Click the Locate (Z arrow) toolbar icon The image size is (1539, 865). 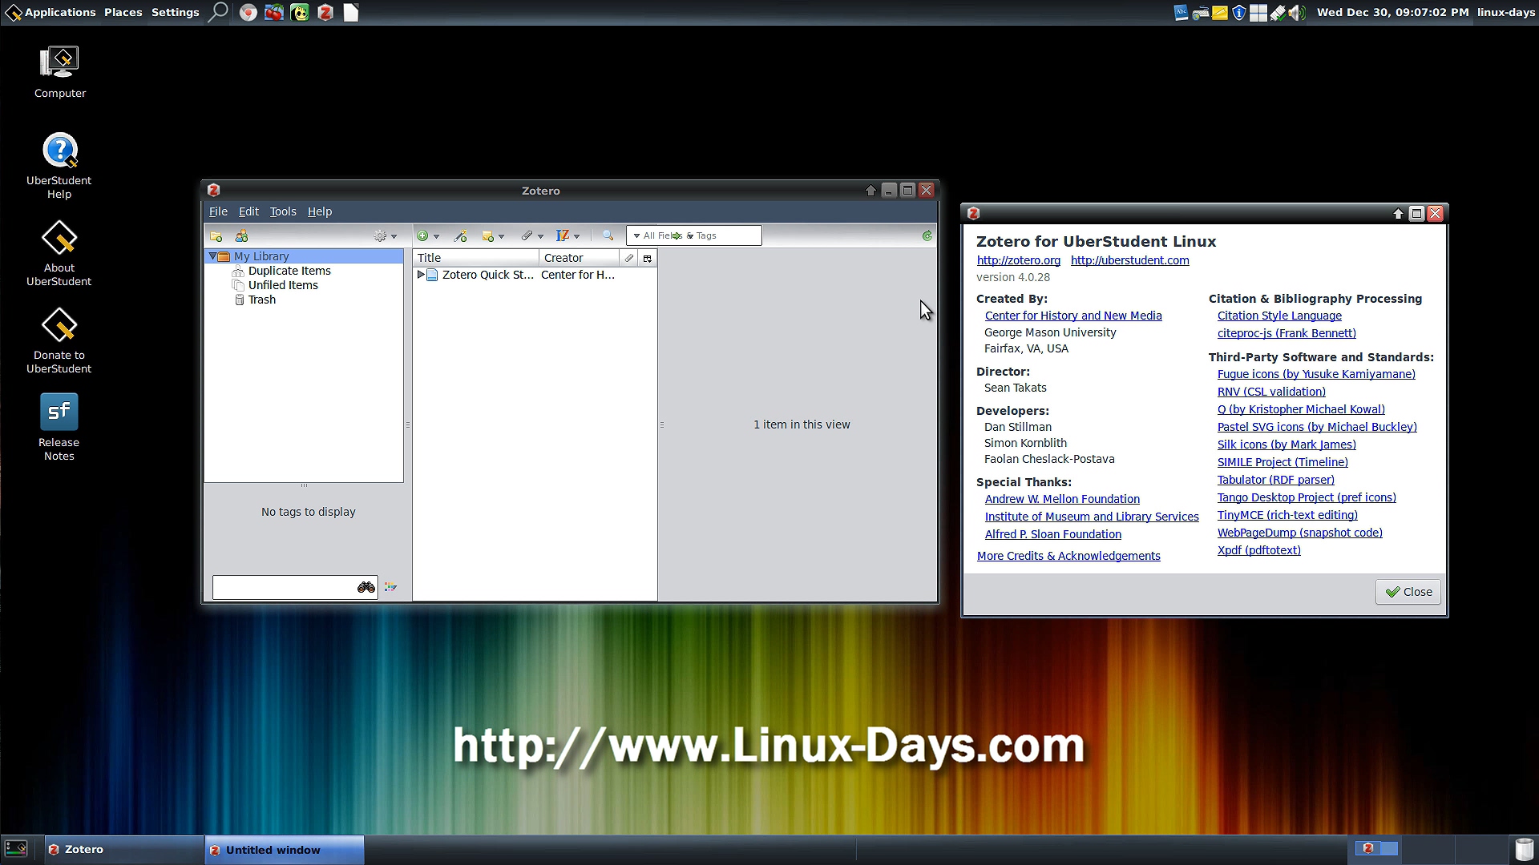563,236
